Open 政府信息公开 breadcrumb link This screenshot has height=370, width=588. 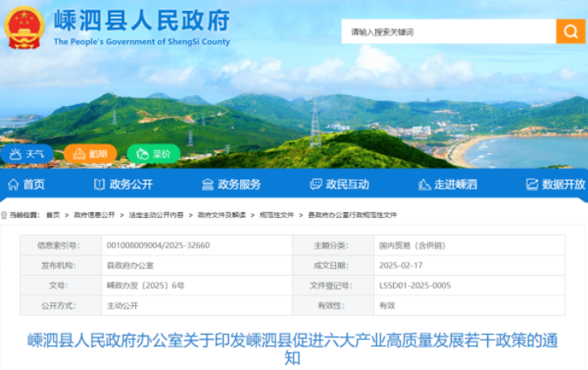point(94,214)
